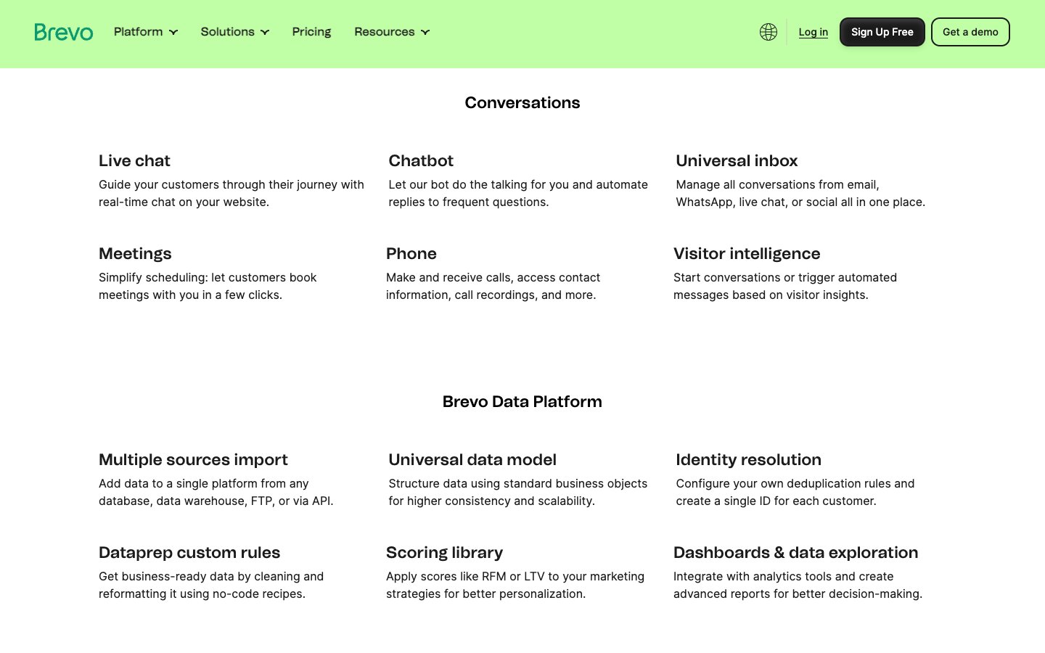Open Multiple sources import feature

(193, 460)
